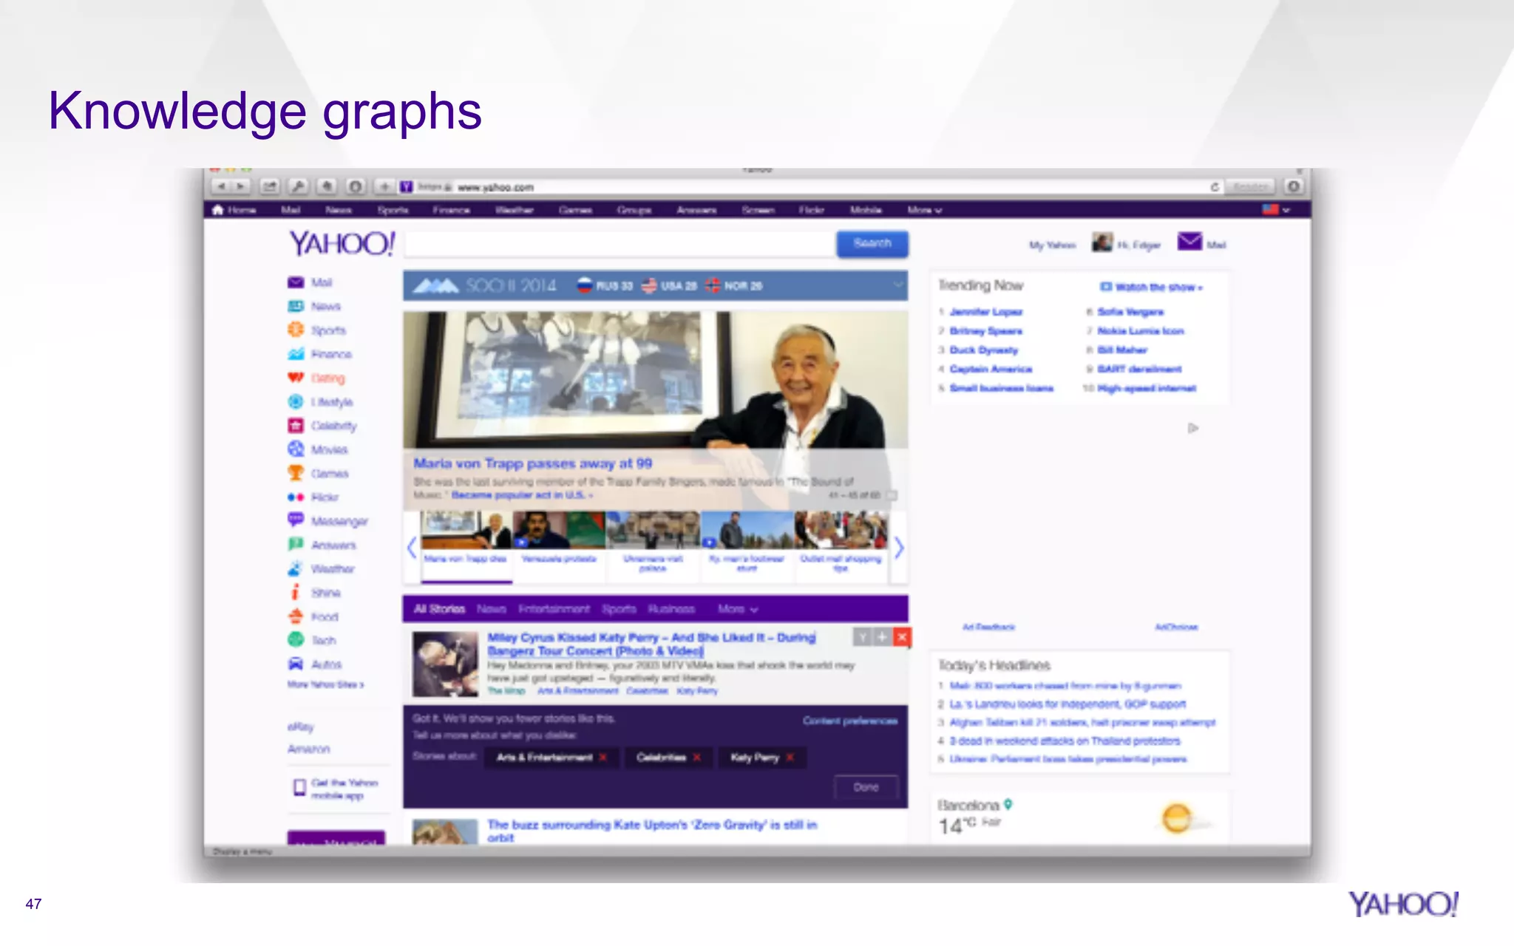Collapse the Sochi 2014 medal banner chevron
Image resolution: width=1514 pixels, height=946 pixels.
(x=897, y=285)
